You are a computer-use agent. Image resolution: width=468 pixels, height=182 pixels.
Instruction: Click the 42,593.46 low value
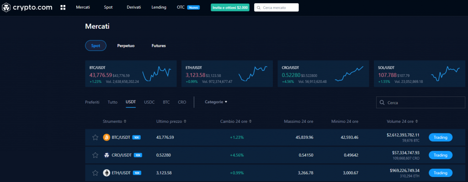coord(349,137)
